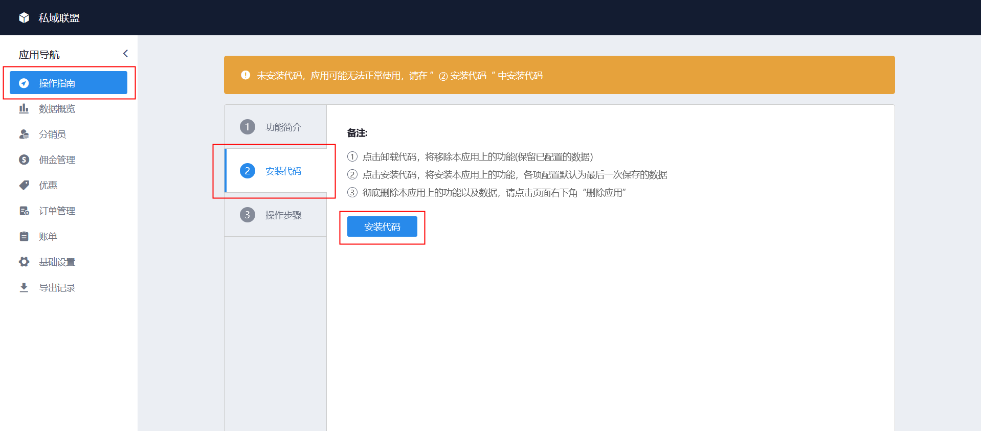This screenshot has width=981, height=431.
Task: Click the note about 点击卸载代码
Action: click(470, 157)
